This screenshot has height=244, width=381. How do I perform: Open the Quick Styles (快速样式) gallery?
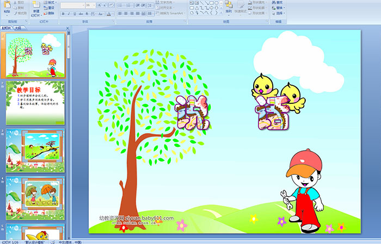(x=241, y=8)
